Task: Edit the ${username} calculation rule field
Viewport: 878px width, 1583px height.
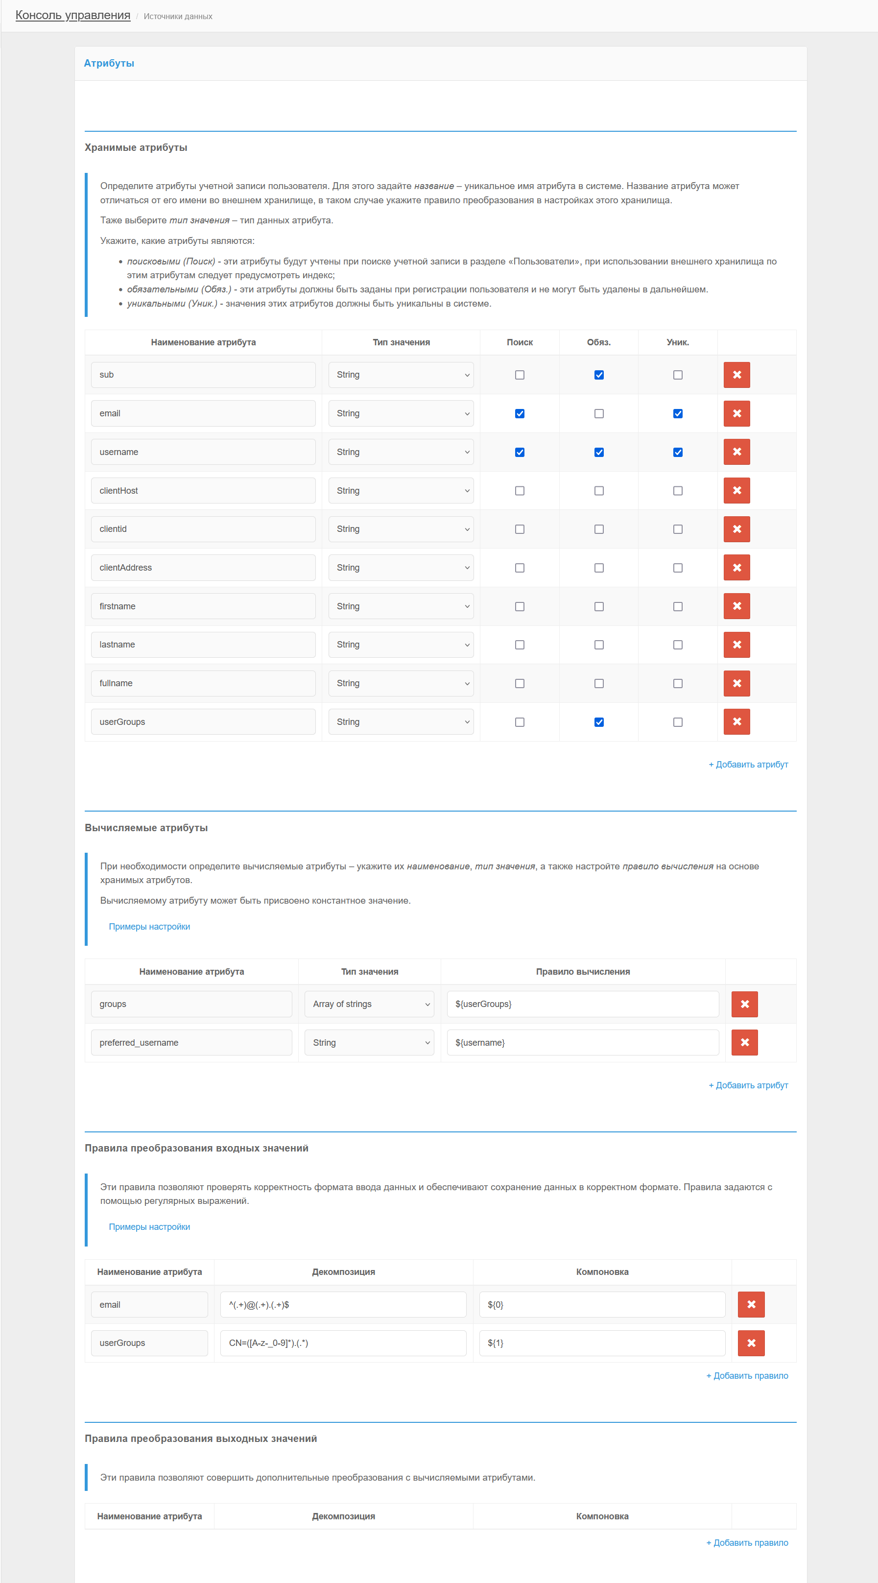Action: [582, 1042]
